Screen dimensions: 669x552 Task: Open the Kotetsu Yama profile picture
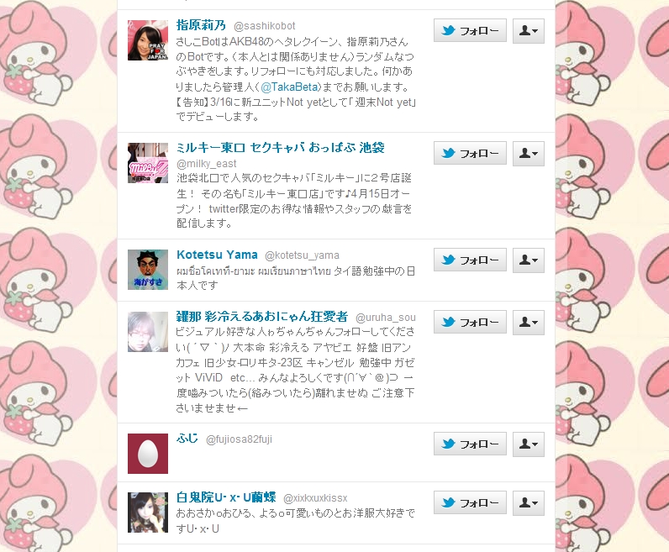(x=148, y=270)
